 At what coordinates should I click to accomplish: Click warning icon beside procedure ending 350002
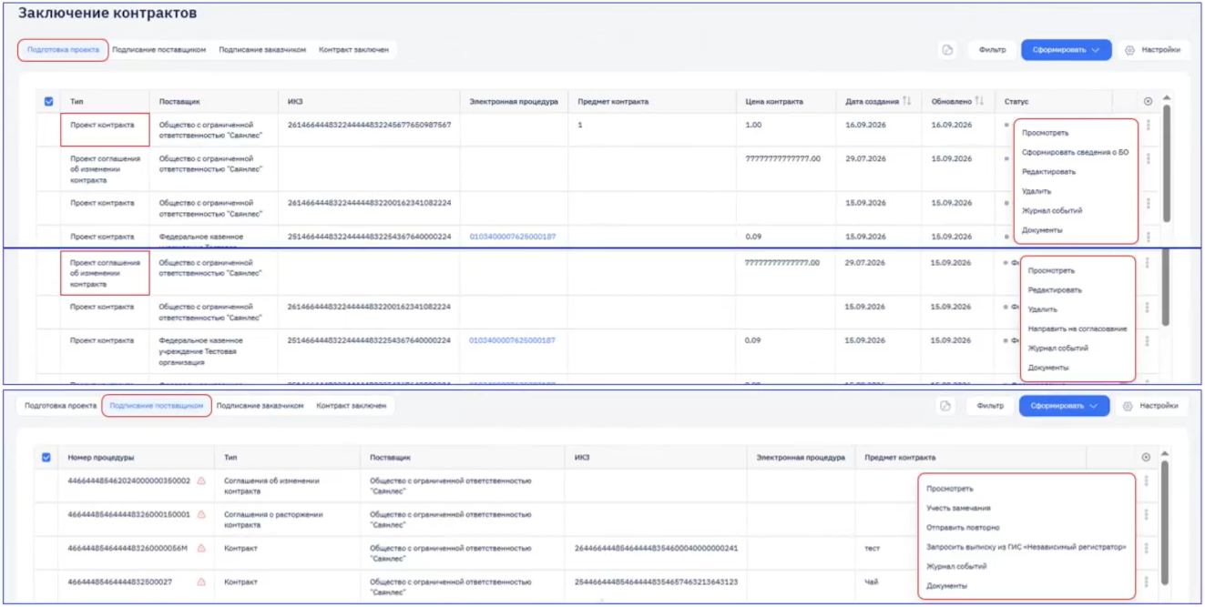201,481
